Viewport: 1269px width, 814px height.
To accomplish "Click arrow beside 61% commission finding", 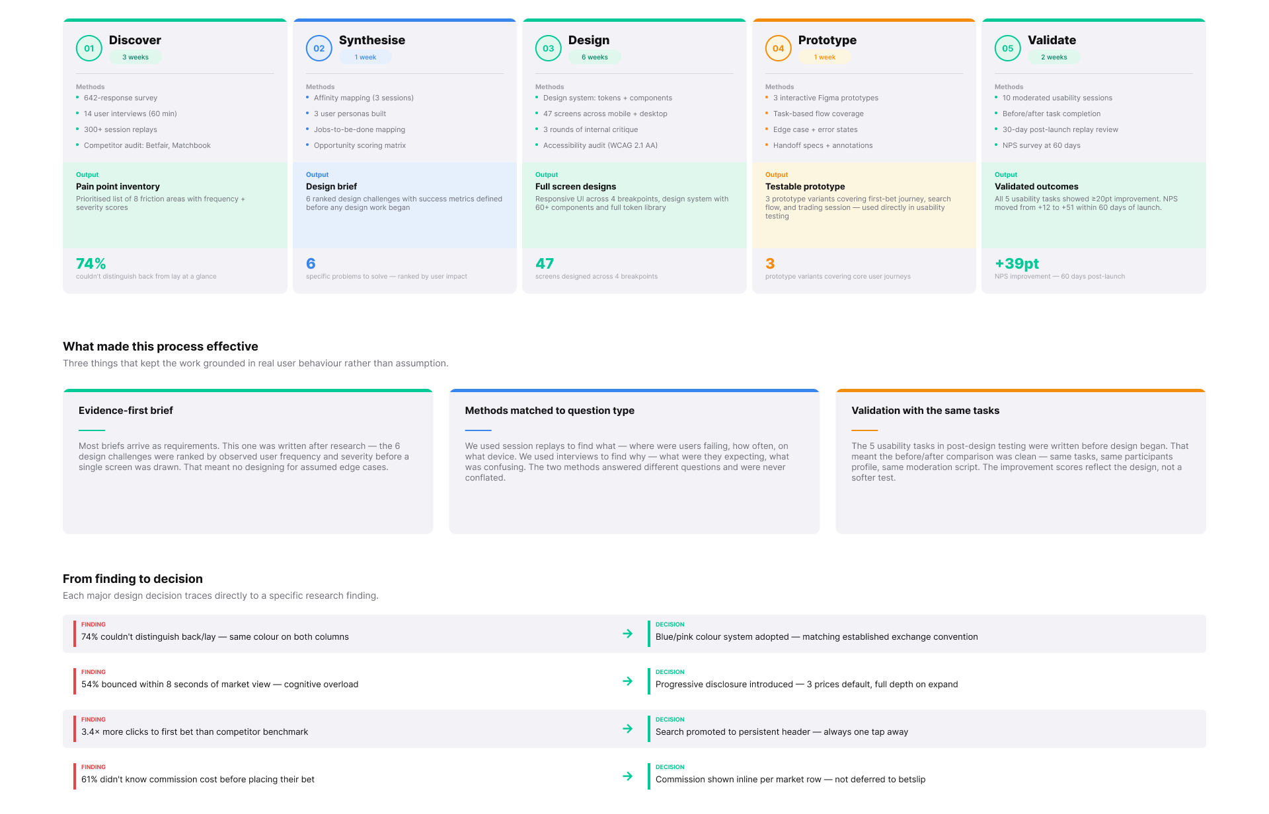I will click(627, 776).
